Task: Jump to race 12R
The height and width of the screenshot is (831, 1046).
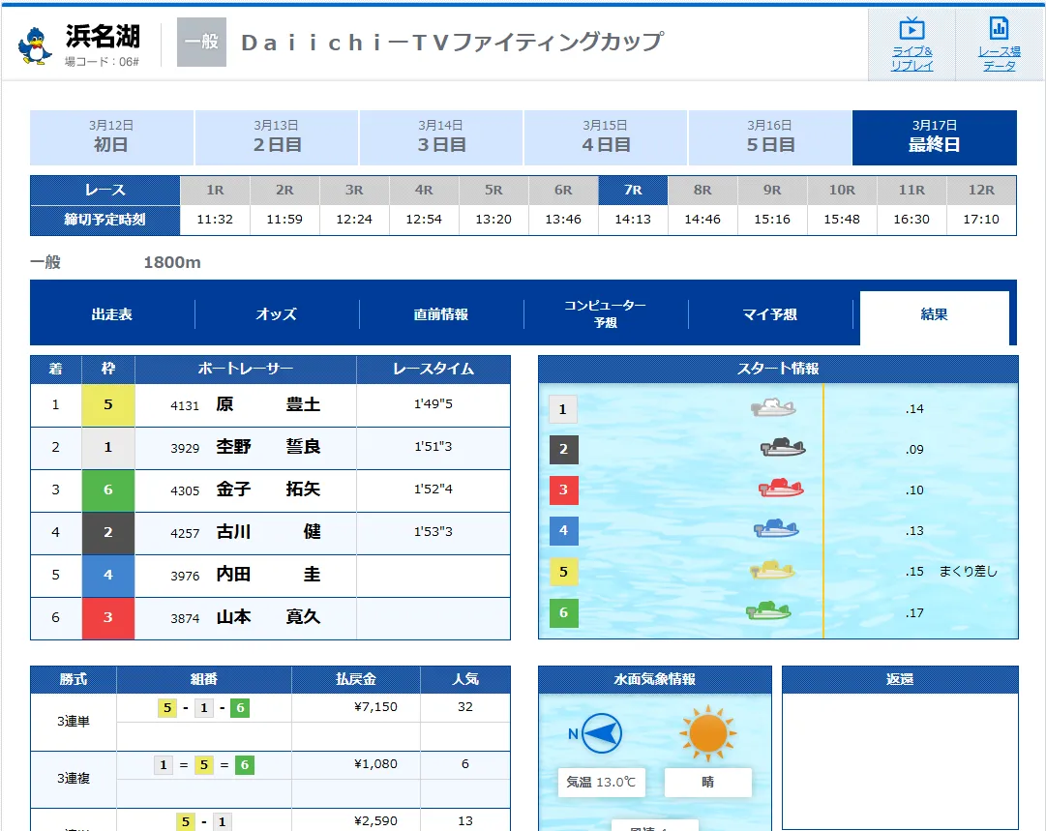Action: (x=981, y=191)
